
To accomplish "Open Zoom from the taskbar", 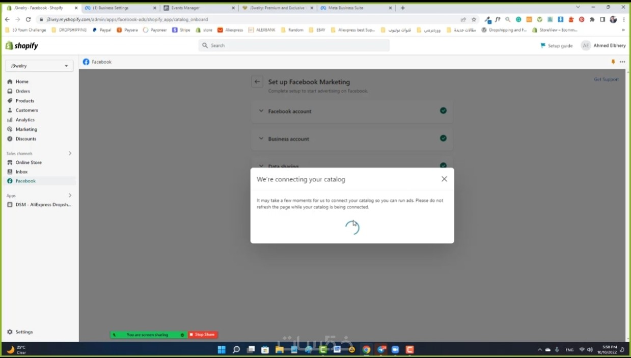I will coord(395,350).
